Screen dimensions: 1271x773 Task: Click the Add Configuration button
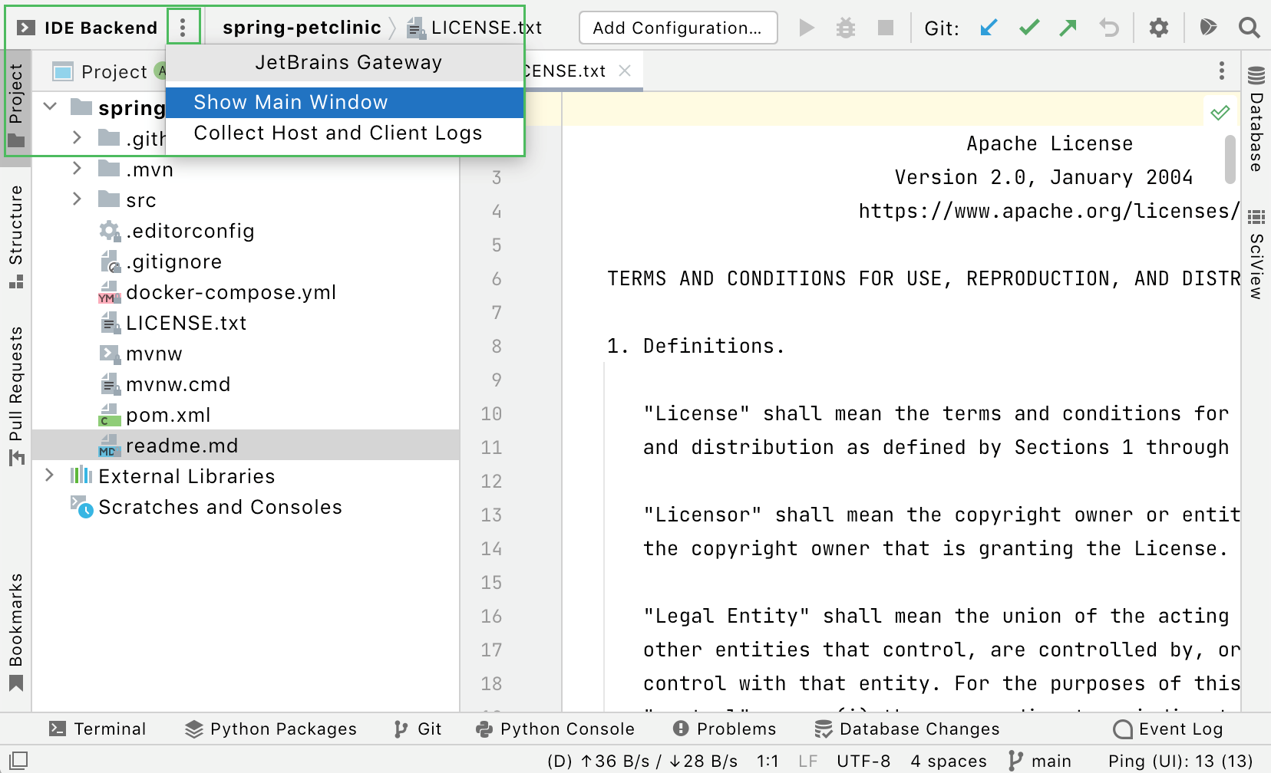coord(678,28)
